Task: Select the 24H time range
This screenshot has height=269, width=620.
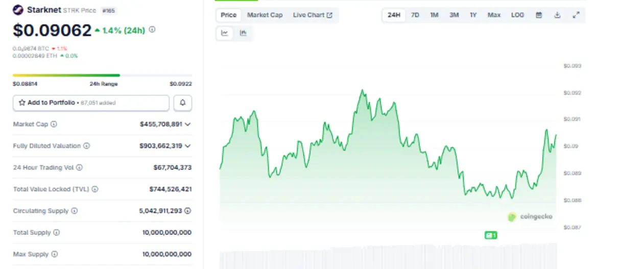Action: click(394, 15)
